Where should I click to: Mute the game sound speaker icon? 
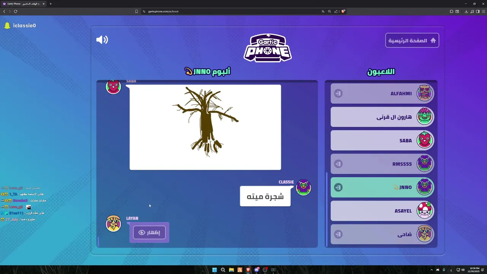point(102,40)
